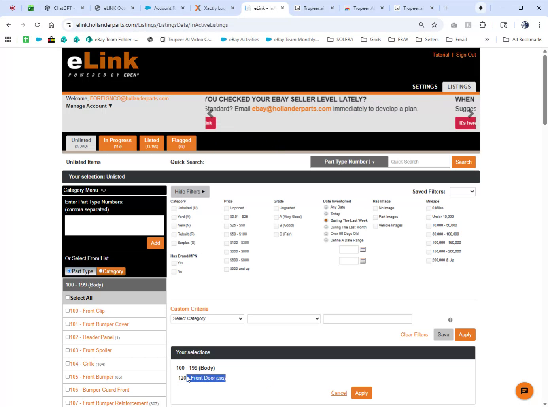Screen dimensions: 548x407
Task: Open the second date range calendar icon
Action: tap(363, 261)
